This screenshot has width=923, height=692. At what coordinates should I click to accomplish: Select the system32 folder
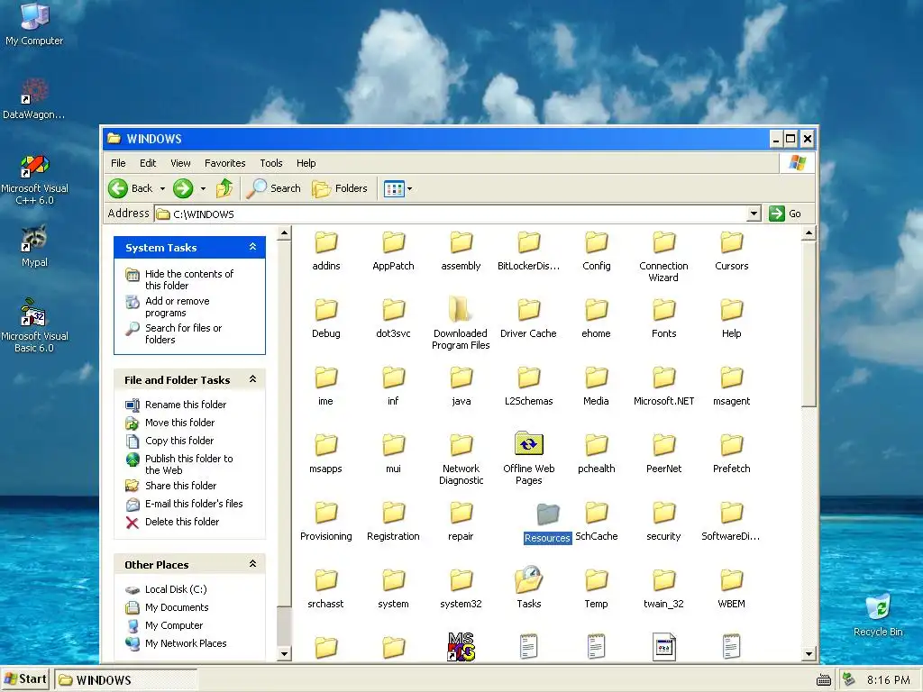[x=461, y=589]
